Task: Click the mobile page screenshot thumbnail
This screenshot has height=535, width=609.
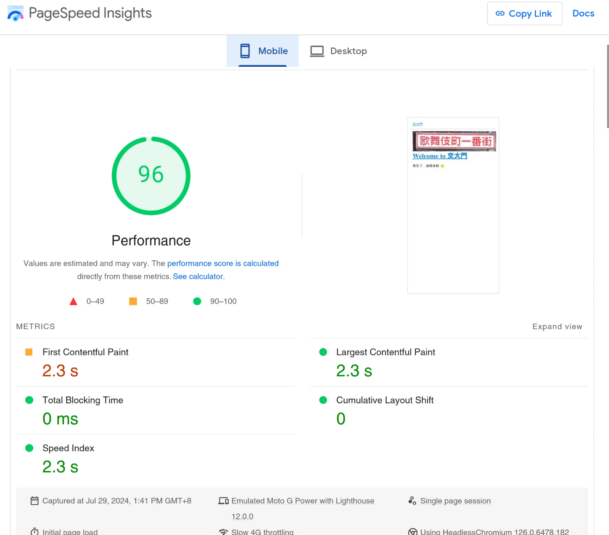Action: point(453,205)
